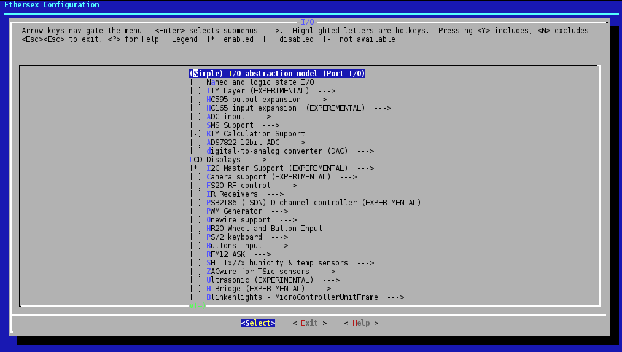Expand the Onewire support submenu arrow
This screenshot has width=622, height=352.
(288, 220)
